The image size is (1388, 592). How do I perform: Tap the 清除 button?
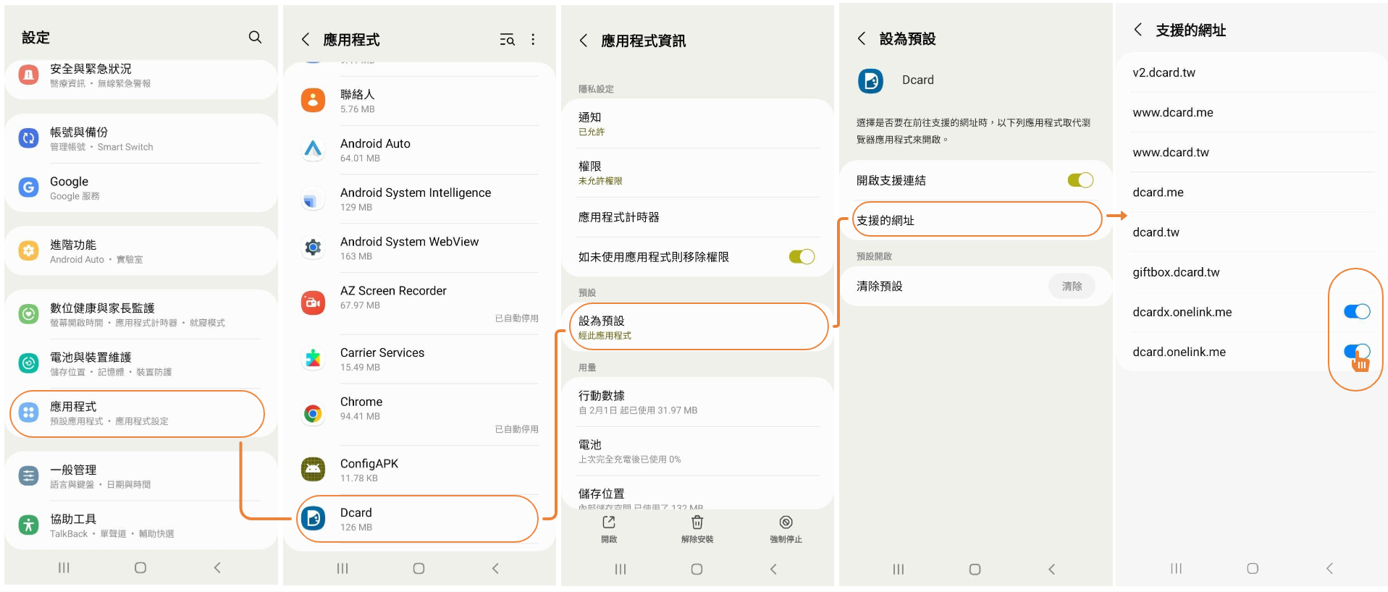tap(1072, 287)
